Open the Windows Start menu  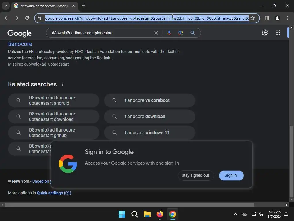(122, 214)
